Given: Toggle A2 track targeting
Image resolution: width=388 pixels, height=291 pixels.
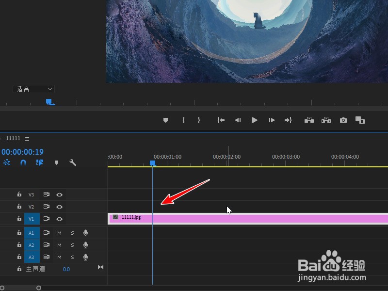Looking at the screenshot, I should click(x=32, y=245).
